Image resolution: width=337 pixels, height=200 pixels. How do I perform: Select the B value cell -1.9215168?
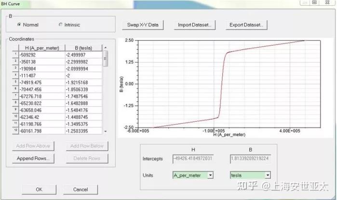coord(83,83)
